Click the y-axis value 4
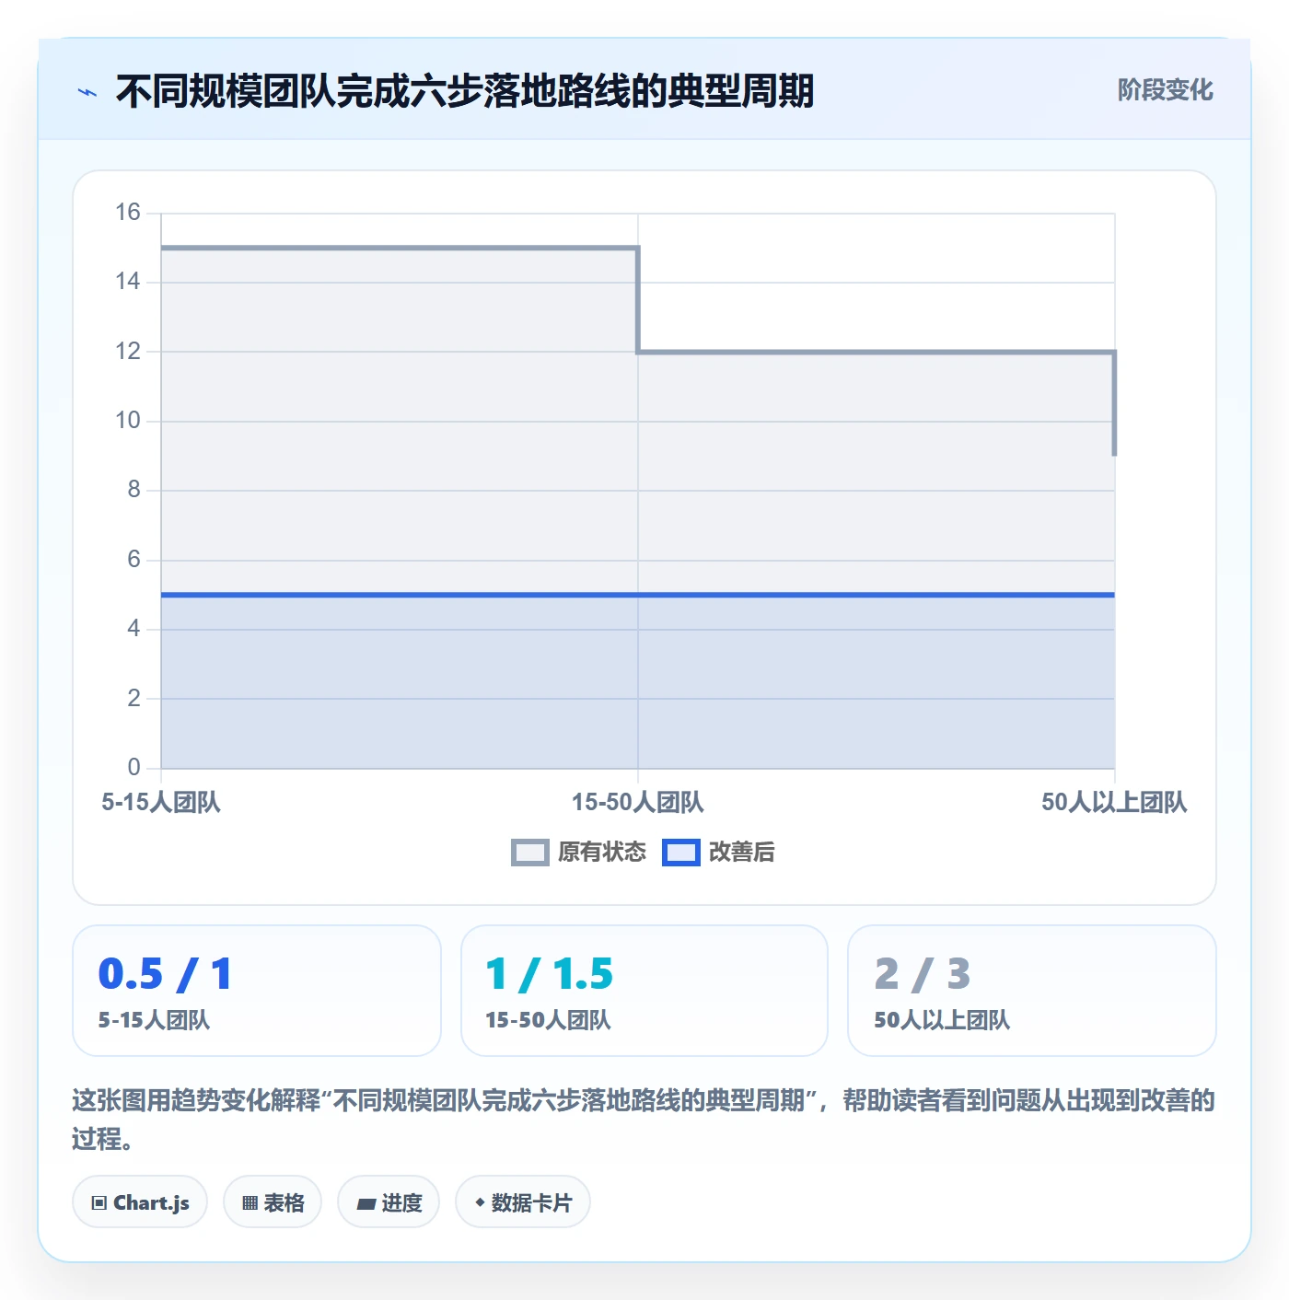This screenshot has width=1289, height=1300. tap(134, 629)
